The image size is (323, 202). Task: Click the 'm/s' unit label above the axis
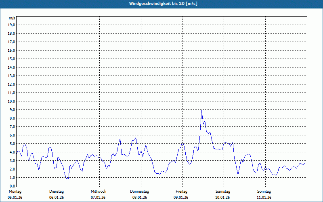12,18
